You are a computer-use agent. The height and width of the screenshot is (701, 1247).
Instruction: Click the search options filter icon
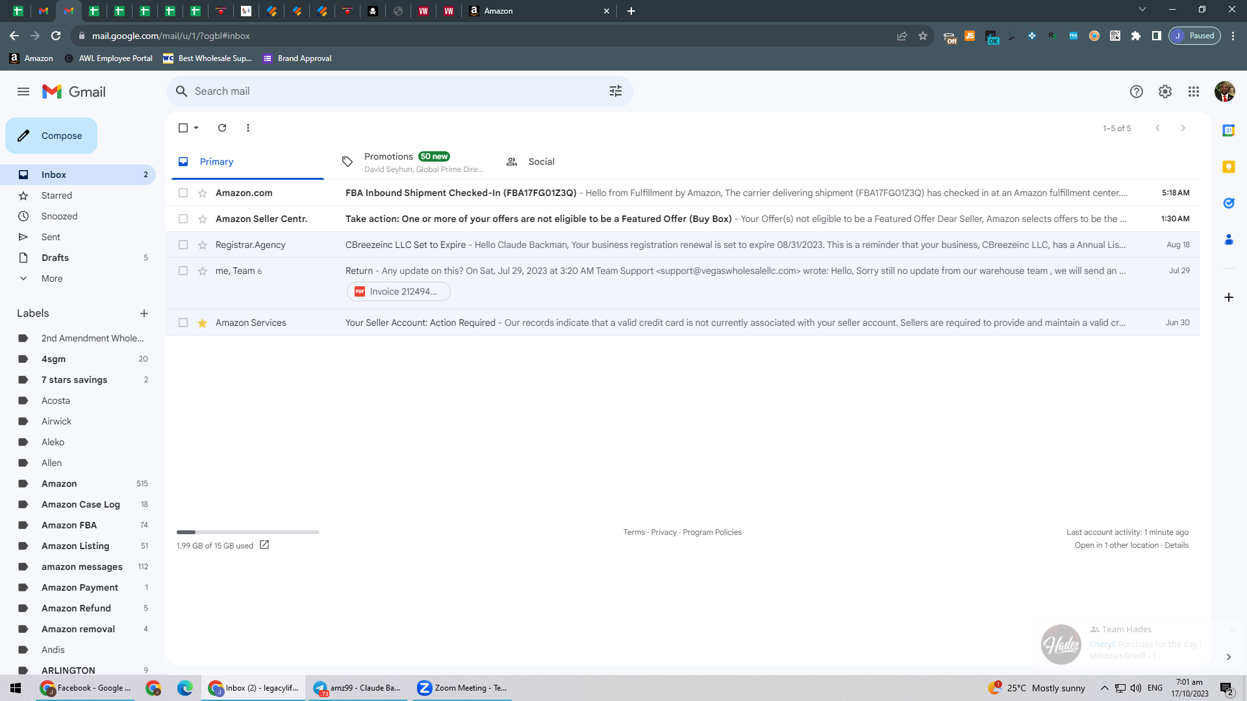coord(616,92)
